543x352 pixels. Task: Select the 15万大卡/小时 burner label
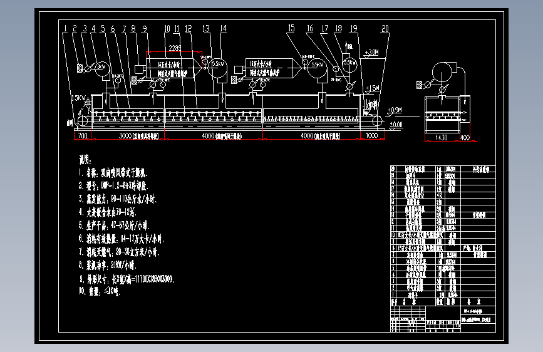click(168, 65)
